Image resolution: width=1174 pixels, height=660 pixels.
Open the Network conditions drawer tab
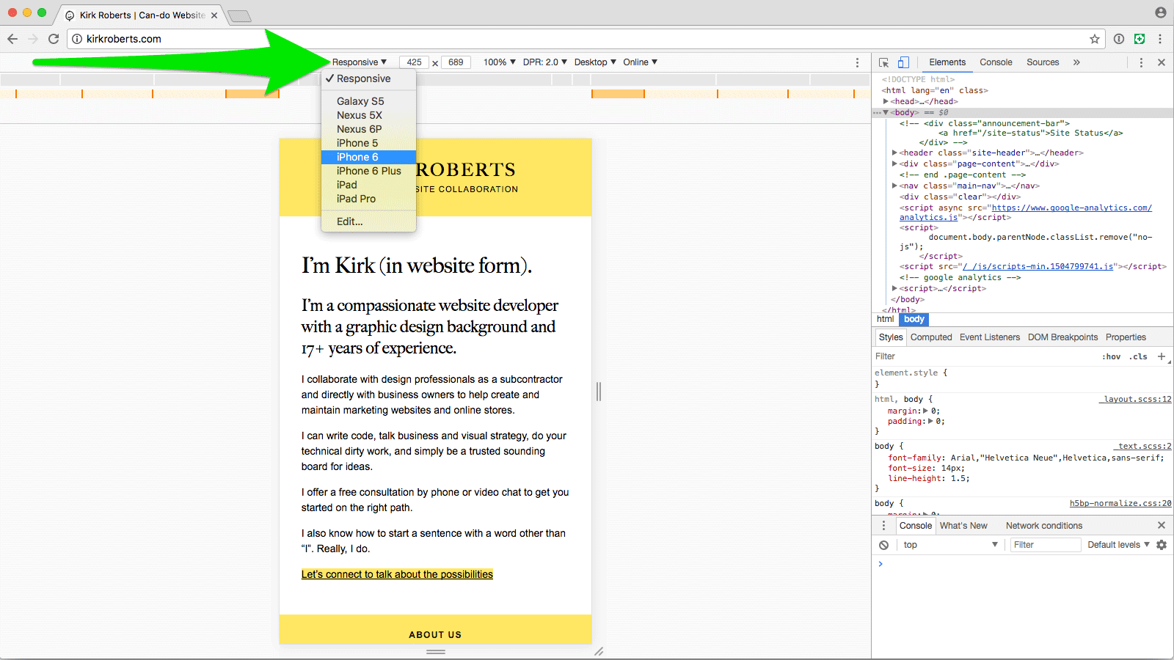pyautogui.click(x=1044, y=526)
